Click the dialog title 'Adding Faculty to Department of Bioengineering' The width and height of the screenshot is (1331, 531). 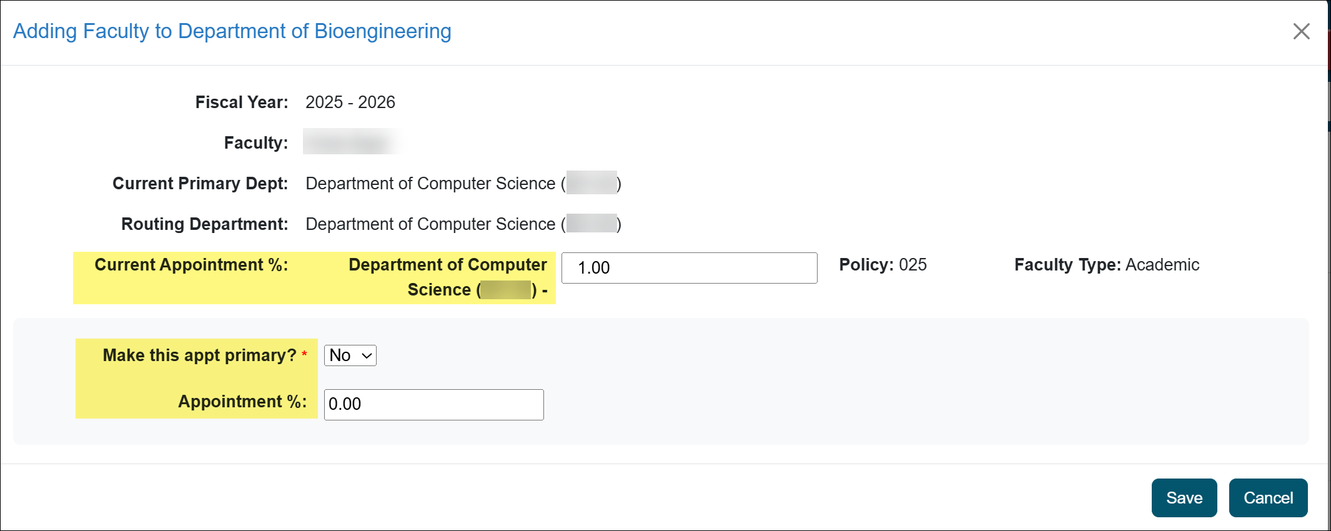tap(232, 31)
